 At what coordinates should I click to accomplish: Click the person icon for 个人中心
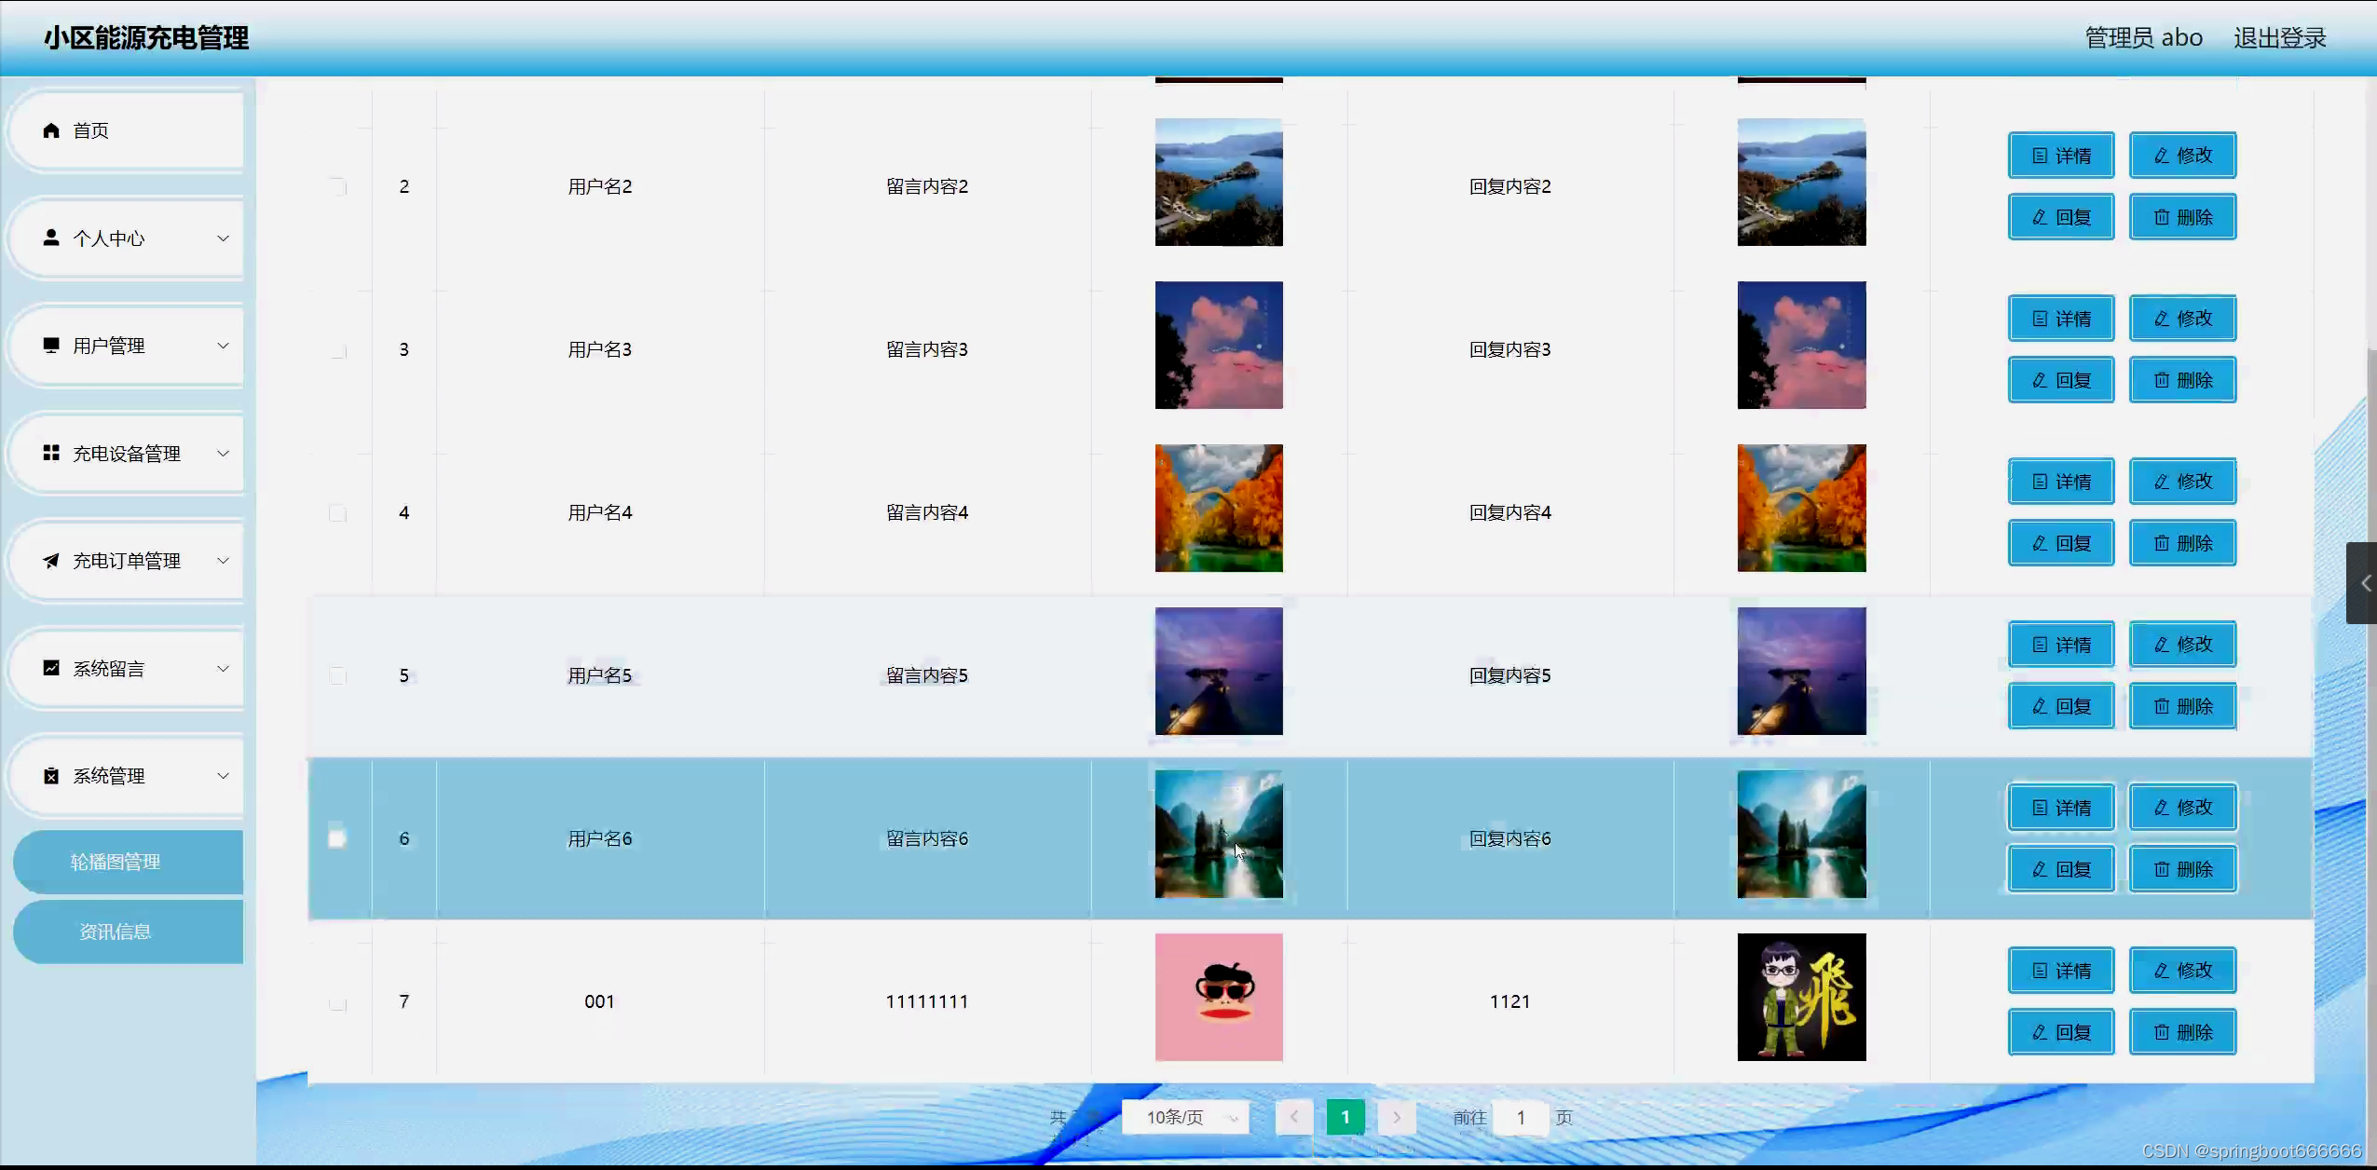pyautogui.click(x=51, y=238)
